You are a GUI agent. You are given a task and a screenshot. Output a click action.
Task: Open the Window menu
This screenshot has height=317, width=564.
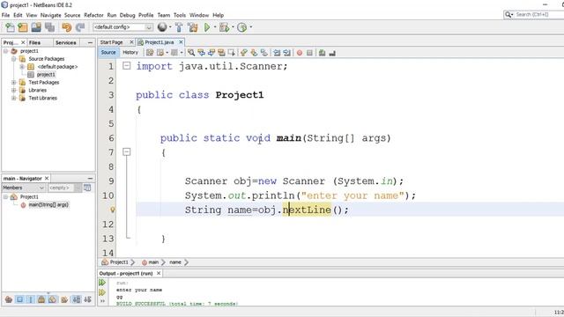199,15
